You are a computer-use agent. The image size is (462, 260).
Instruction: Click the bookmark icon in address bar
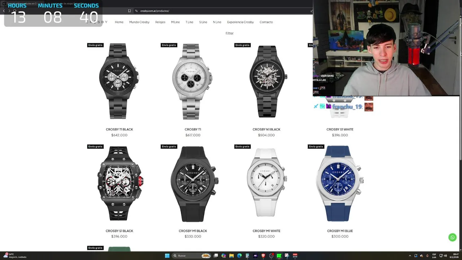point(129,11)
